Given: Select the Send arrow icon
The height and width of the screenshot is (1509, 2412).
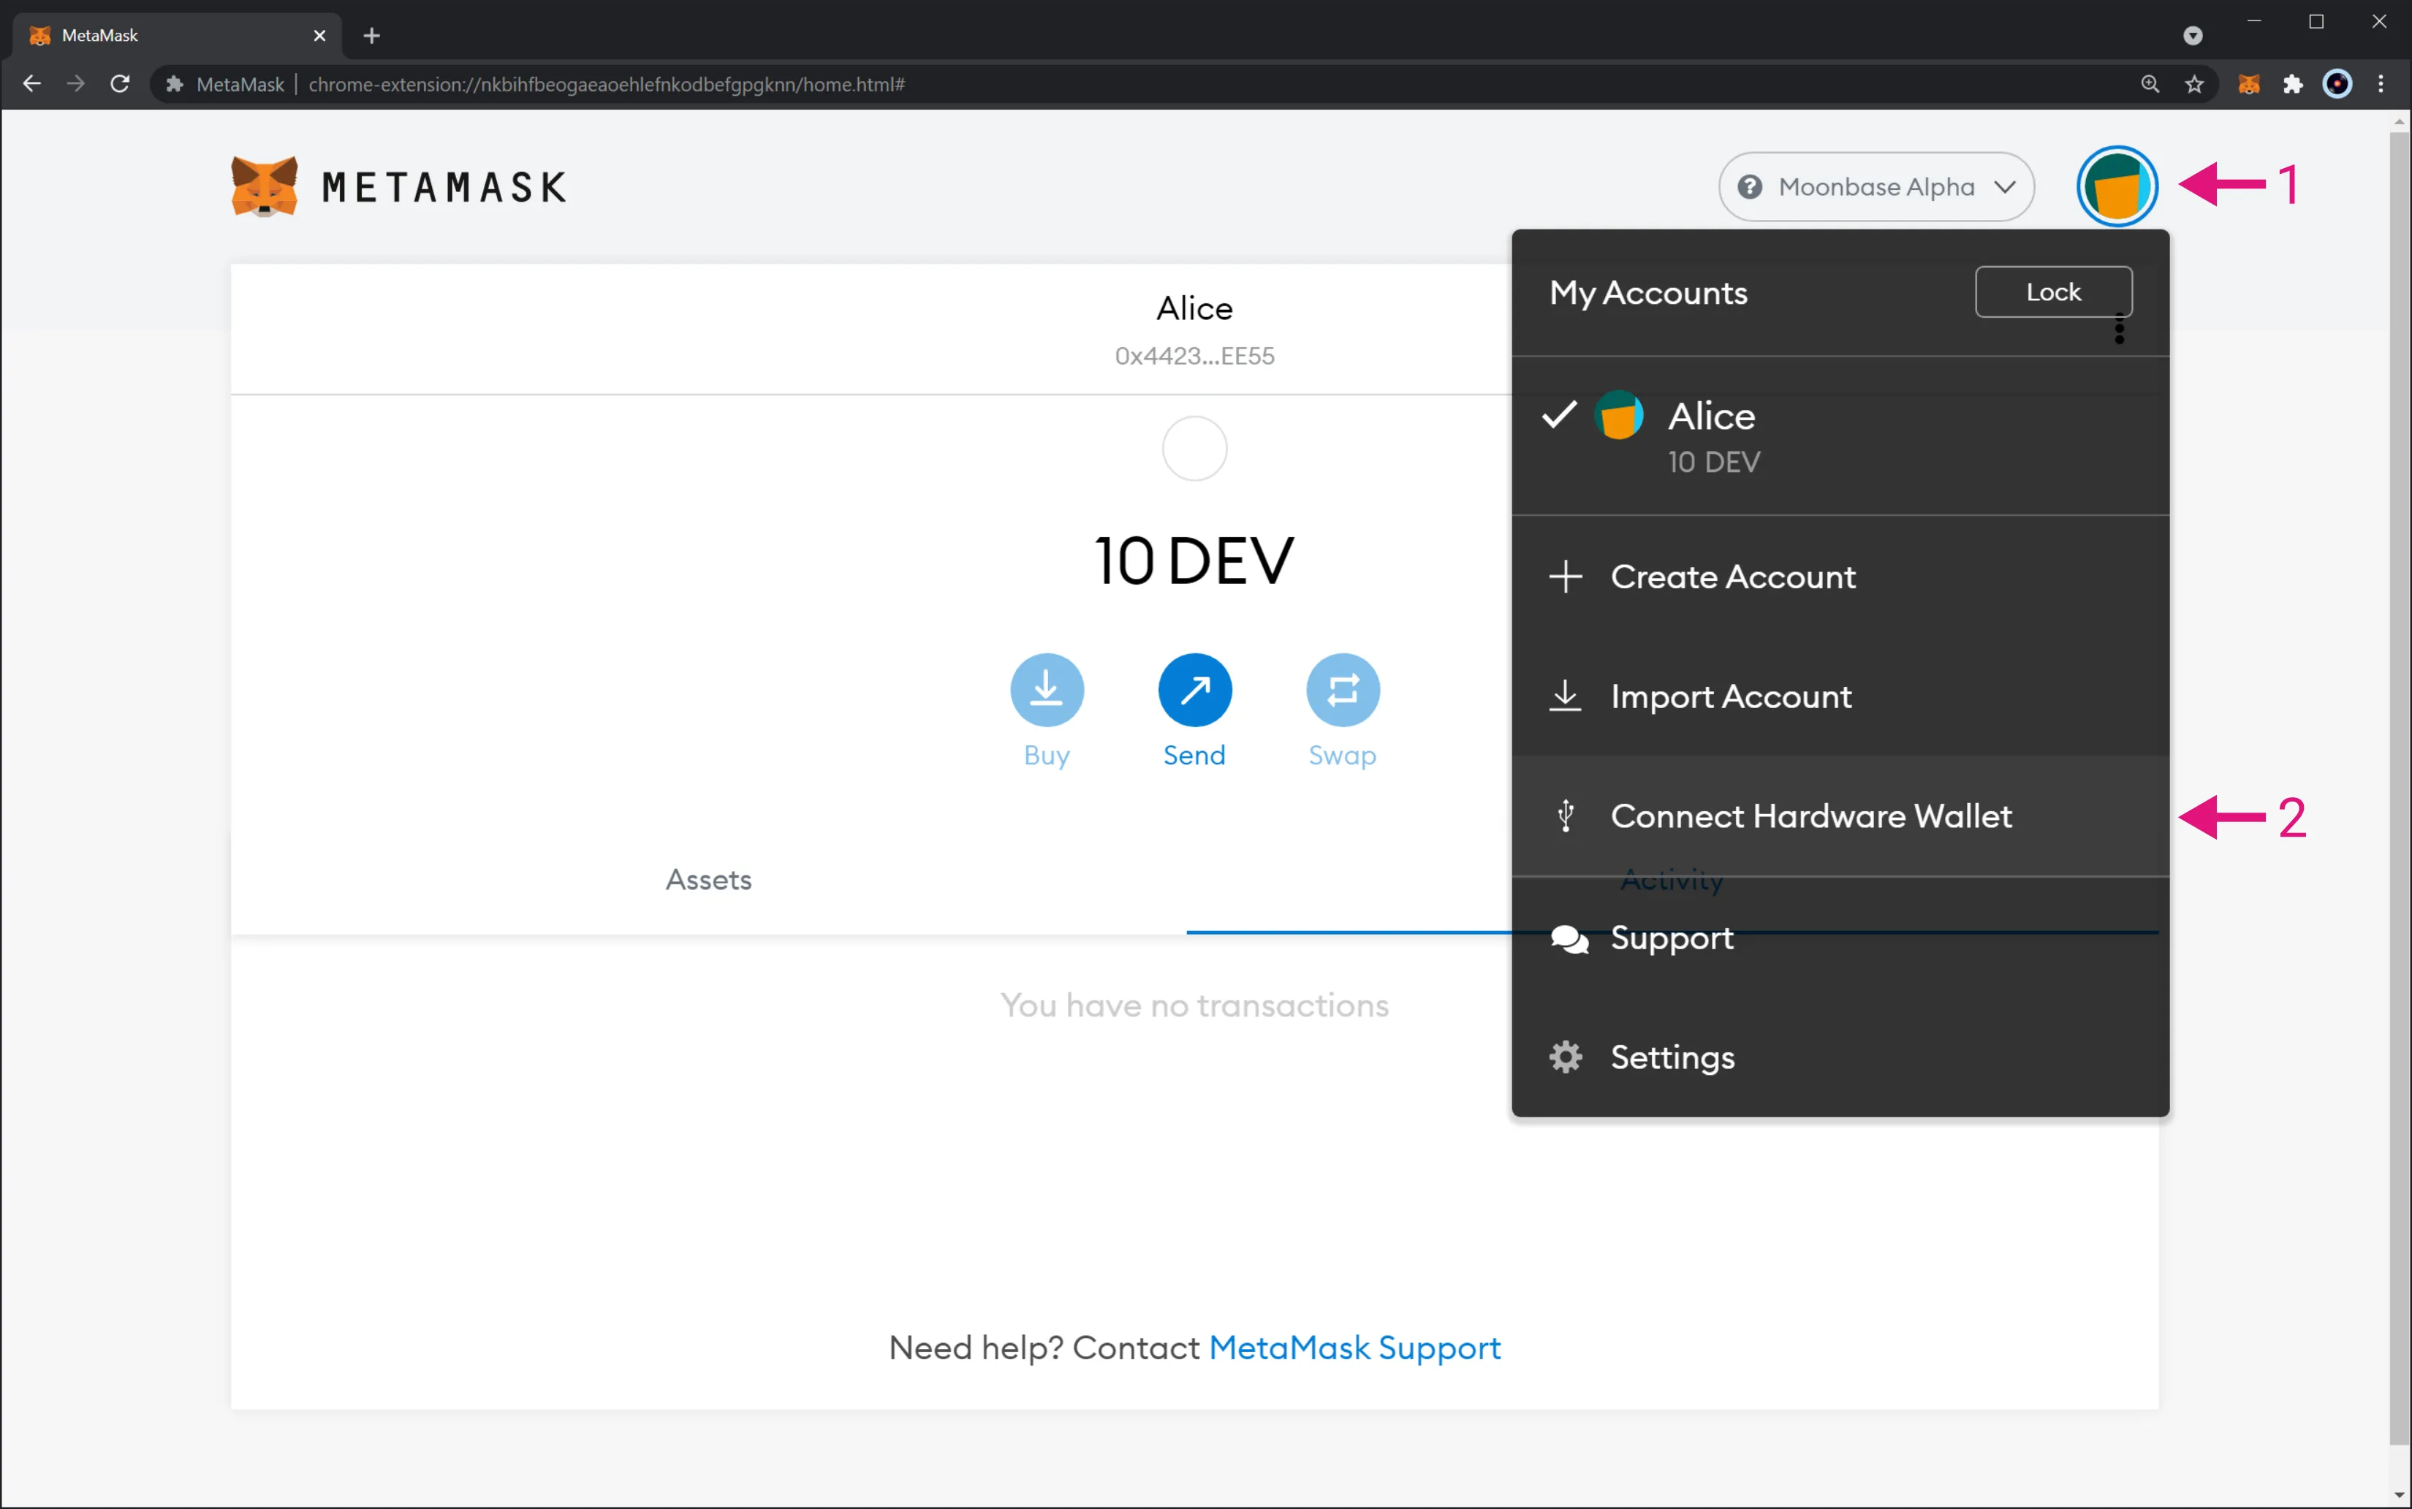Looking at the screenshot, I should (x=1194, y=688).
